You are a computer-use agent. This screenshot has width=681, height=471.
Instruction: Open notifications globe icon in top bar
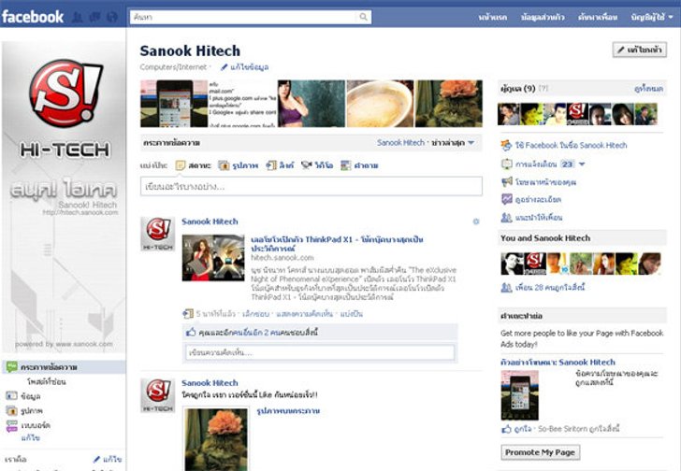[112, 18]
